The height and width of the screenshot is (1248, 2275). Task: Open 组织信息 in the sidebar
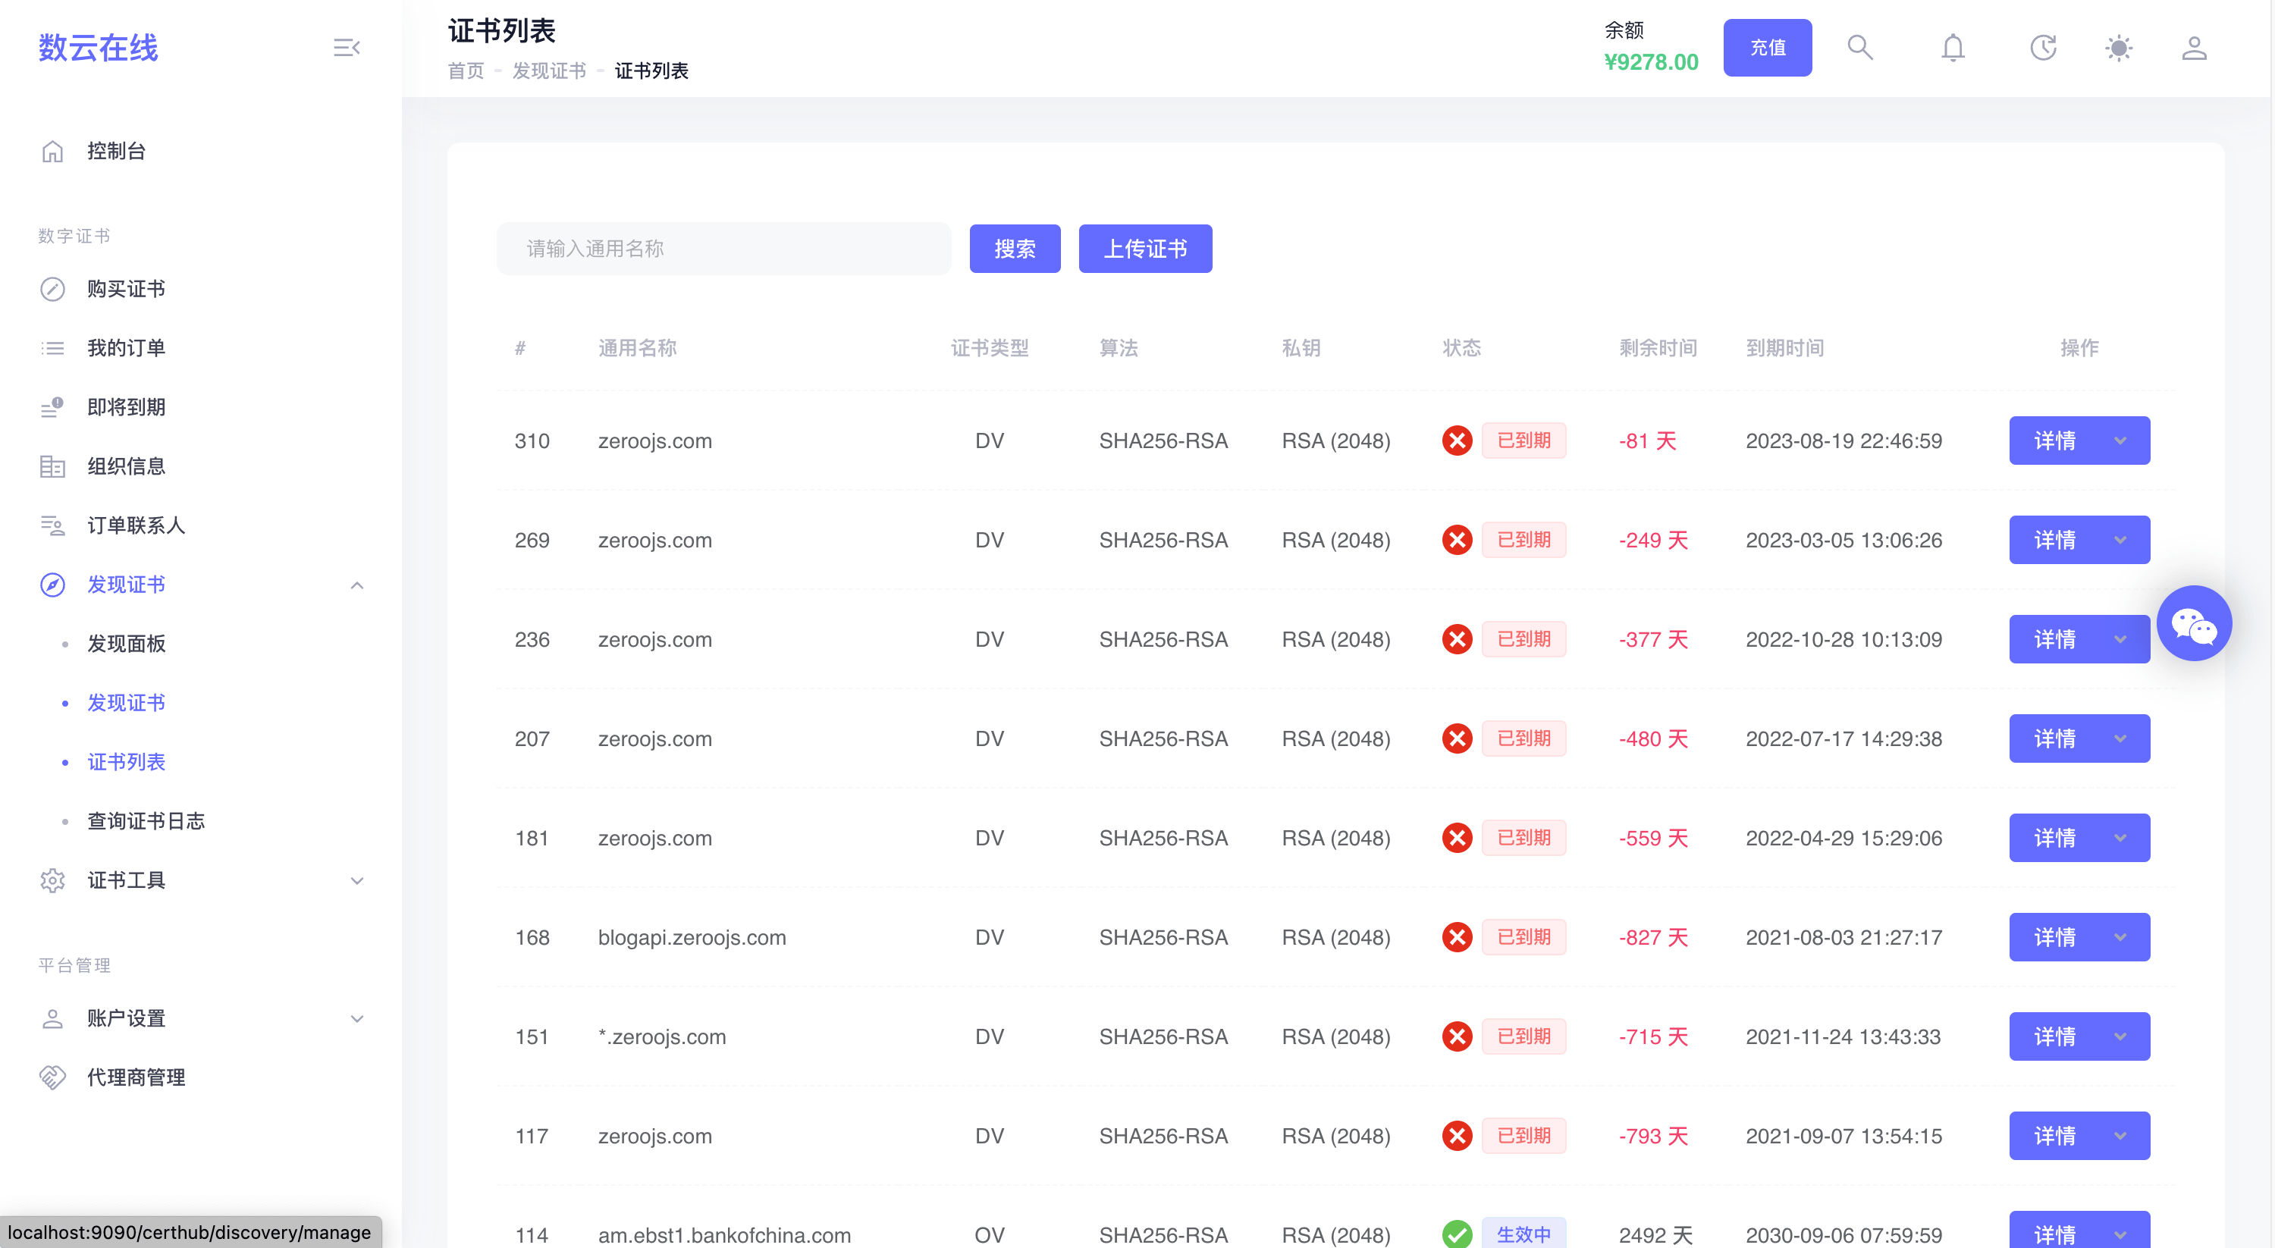125,466
